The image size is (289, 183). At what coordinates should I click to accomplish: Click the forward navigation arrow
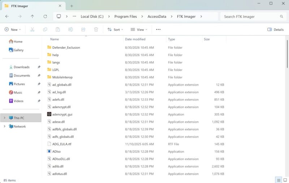click(20, 16)
